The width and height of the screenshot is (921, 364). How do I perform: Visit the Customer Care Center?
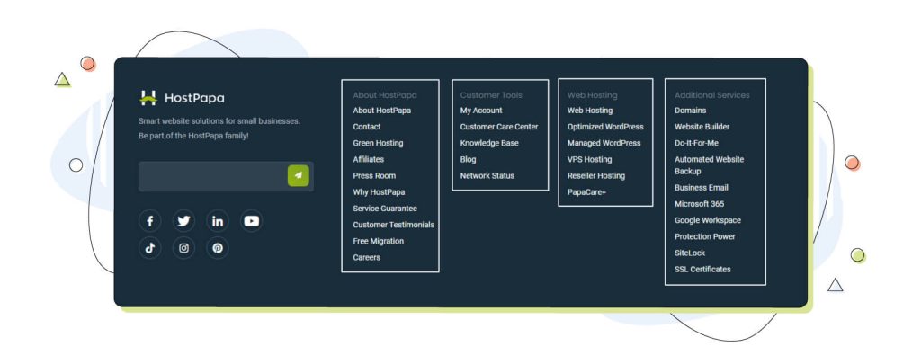[499, 127]
